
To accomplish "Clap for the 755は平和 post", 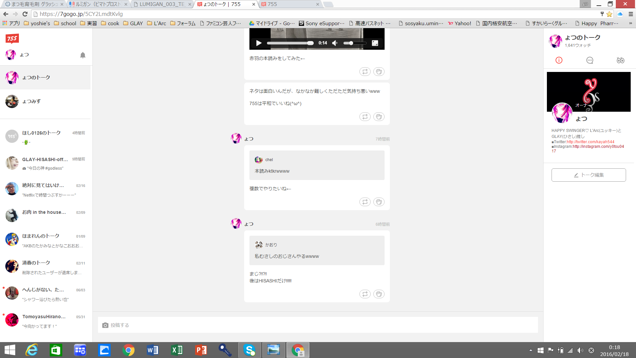I will pos(379,117).
